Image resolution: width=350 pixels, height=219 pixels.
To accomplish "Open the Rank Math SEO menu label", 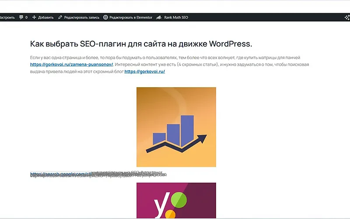I will (x=176, y=18).
